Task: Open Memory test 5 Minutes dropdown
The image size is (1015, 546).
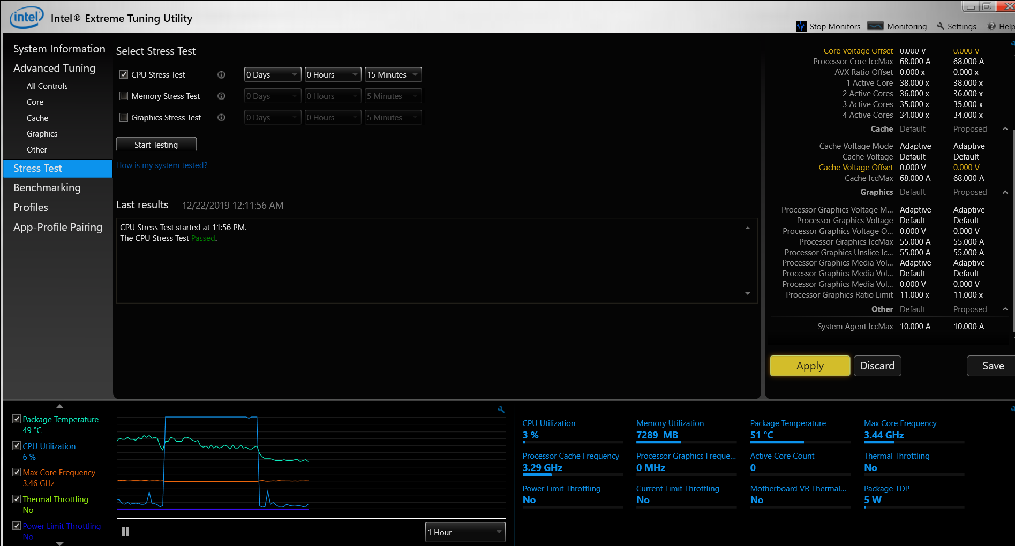Action: pyautogui.click(x=393, y=96)
